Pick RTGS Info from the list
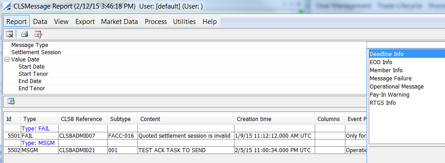445x163 pixels. point(383,103)
